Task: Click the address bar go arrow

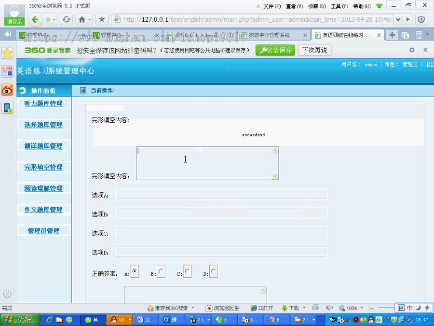Action: 407,19
